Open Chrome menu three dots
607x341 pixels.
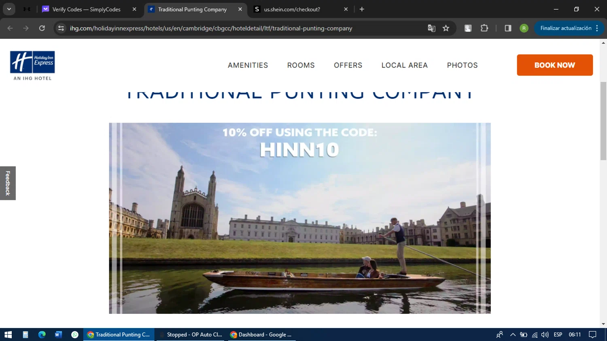[x=597, y=28]
